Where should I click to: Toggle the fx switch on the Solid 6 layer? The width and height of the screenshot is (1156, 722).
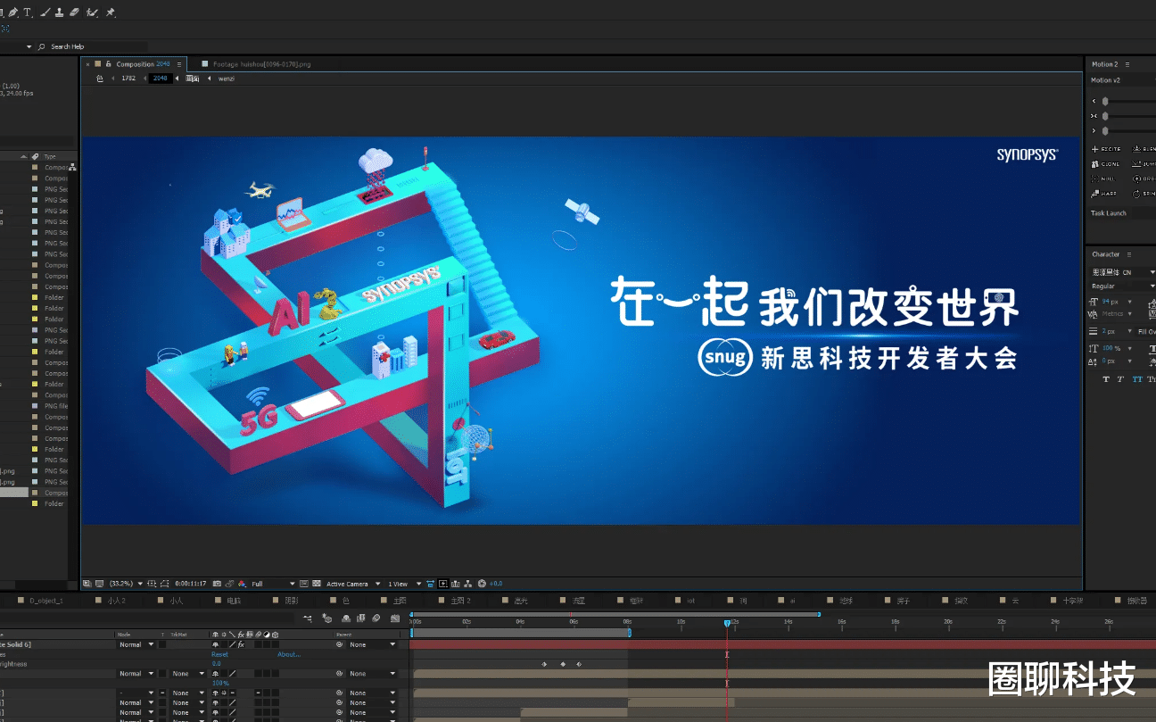pyautogui.click(x=240, y=644)
